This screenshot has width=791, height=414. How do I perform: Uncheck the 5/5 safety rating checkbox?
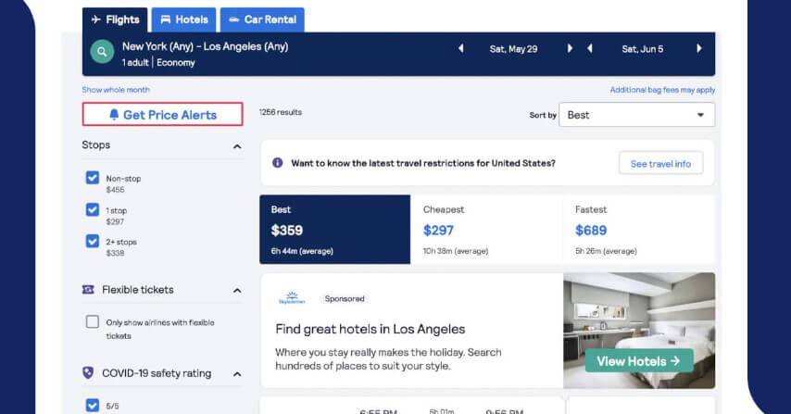click(x=93, y=405)
